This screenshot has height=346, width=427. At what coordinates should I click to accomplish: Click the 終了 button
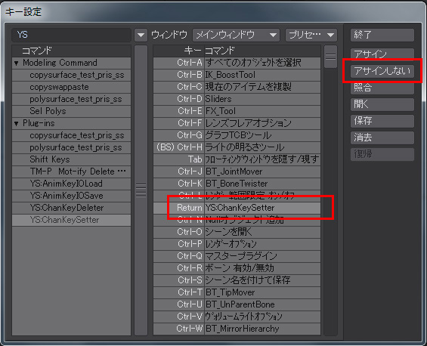[382, 35]
